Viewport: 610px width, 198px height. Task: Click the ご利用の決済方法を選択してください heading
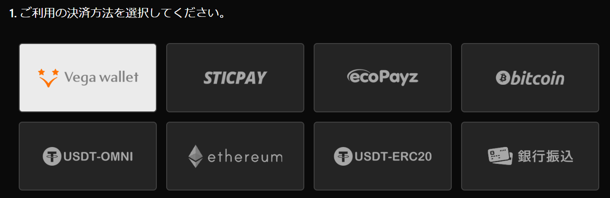[118, 13]
